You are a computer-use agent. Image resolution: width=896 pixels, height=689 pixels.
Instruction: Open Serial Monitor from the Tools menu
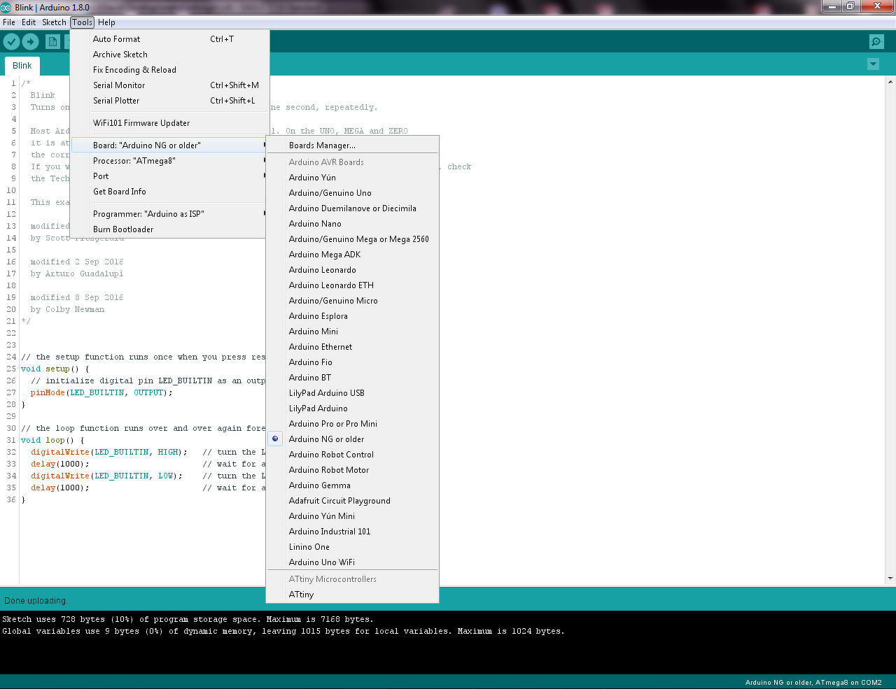click(x=169, y=85)
